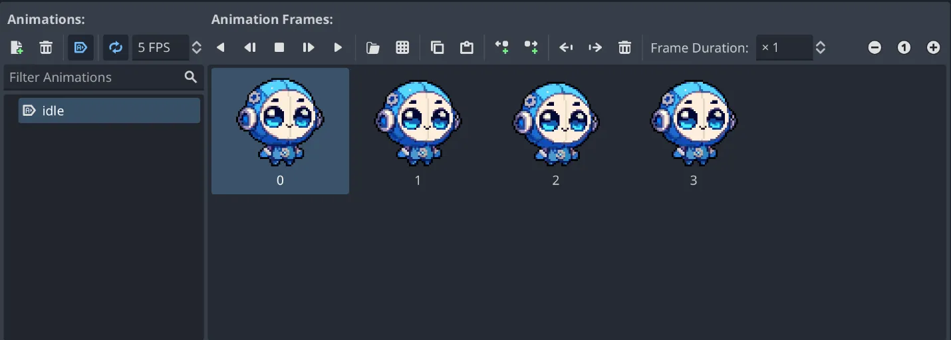Select frame 2 thumbnail
Image resolution: width=951 pixels, height=340 pixels.
tap(555, 131)
